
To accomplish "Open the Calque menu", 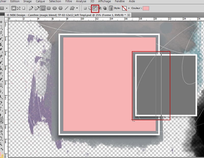I will 40,1.
